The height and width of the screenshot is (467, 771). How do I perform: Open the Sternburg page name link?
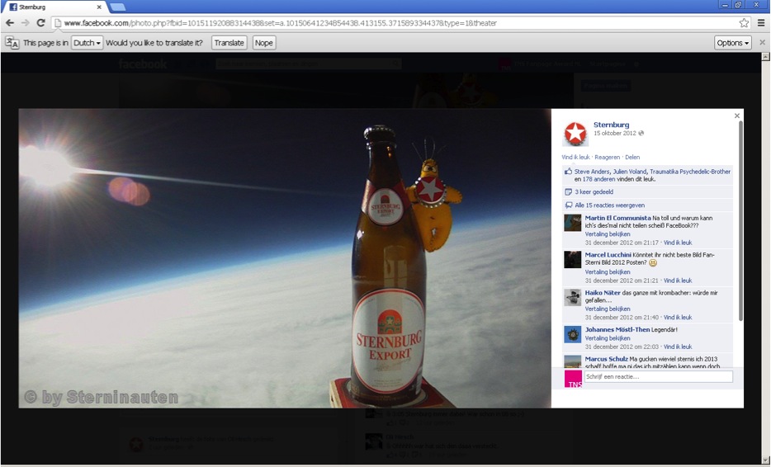point(611,125)
